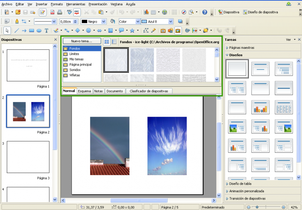Select the Rectangle tool
The width and height of the screenshot is (302, 210).
tap(31, 31)
